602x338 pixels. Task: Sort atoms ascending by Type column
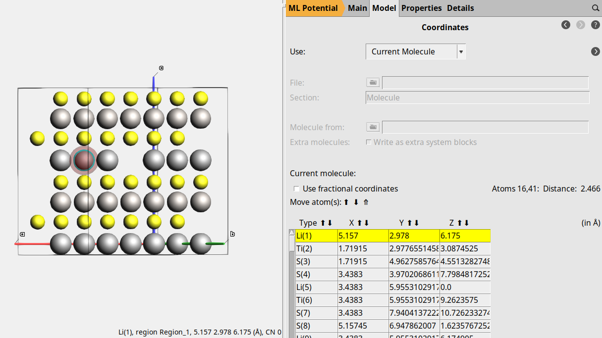click(323, 223)
